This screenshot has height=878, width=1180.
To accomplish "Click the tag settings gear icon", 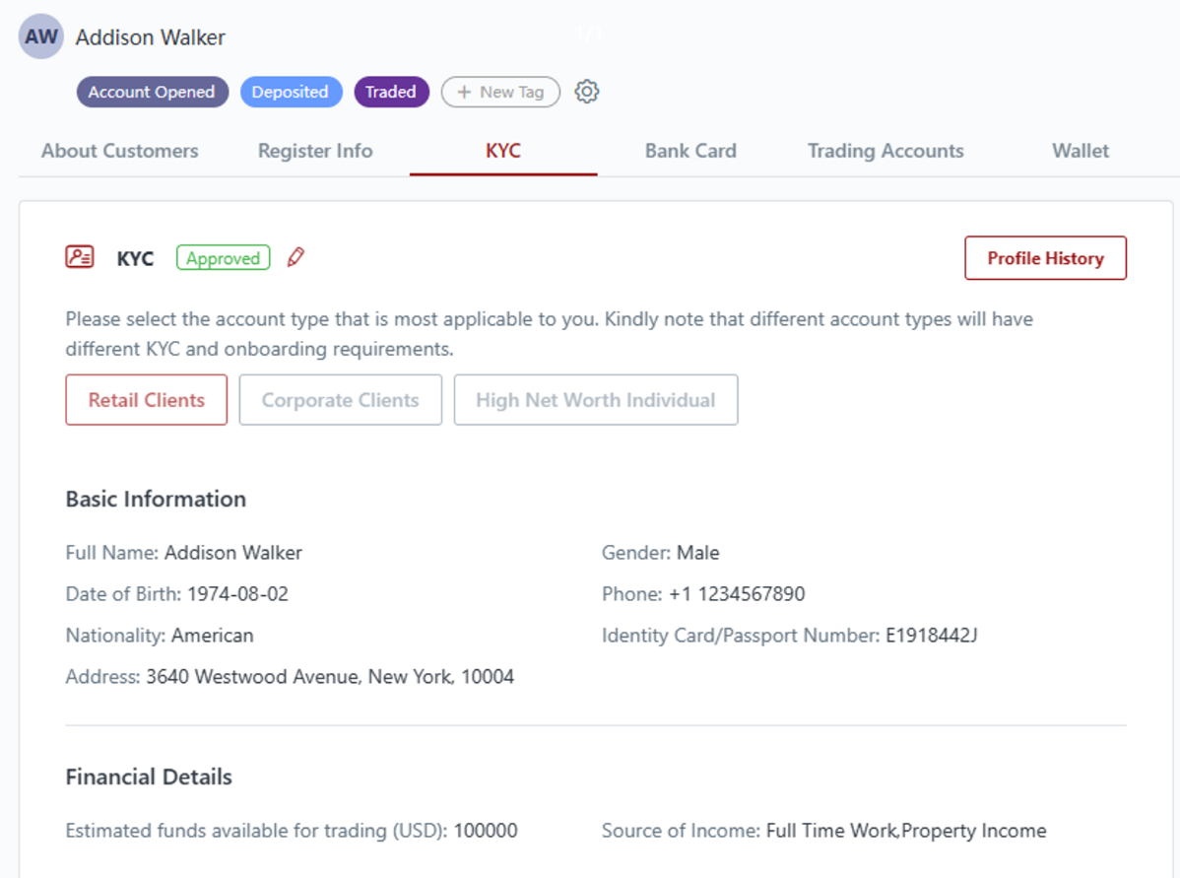I will 587,92.
